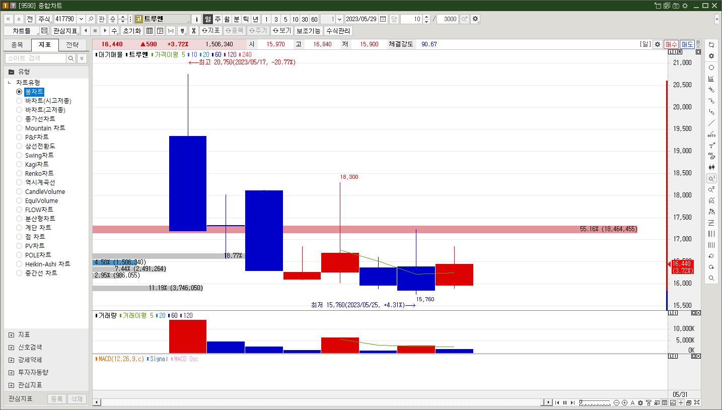Switch to the 지표 tab
Viewport: 722px width, 410px height.
(x=45, y=45)
